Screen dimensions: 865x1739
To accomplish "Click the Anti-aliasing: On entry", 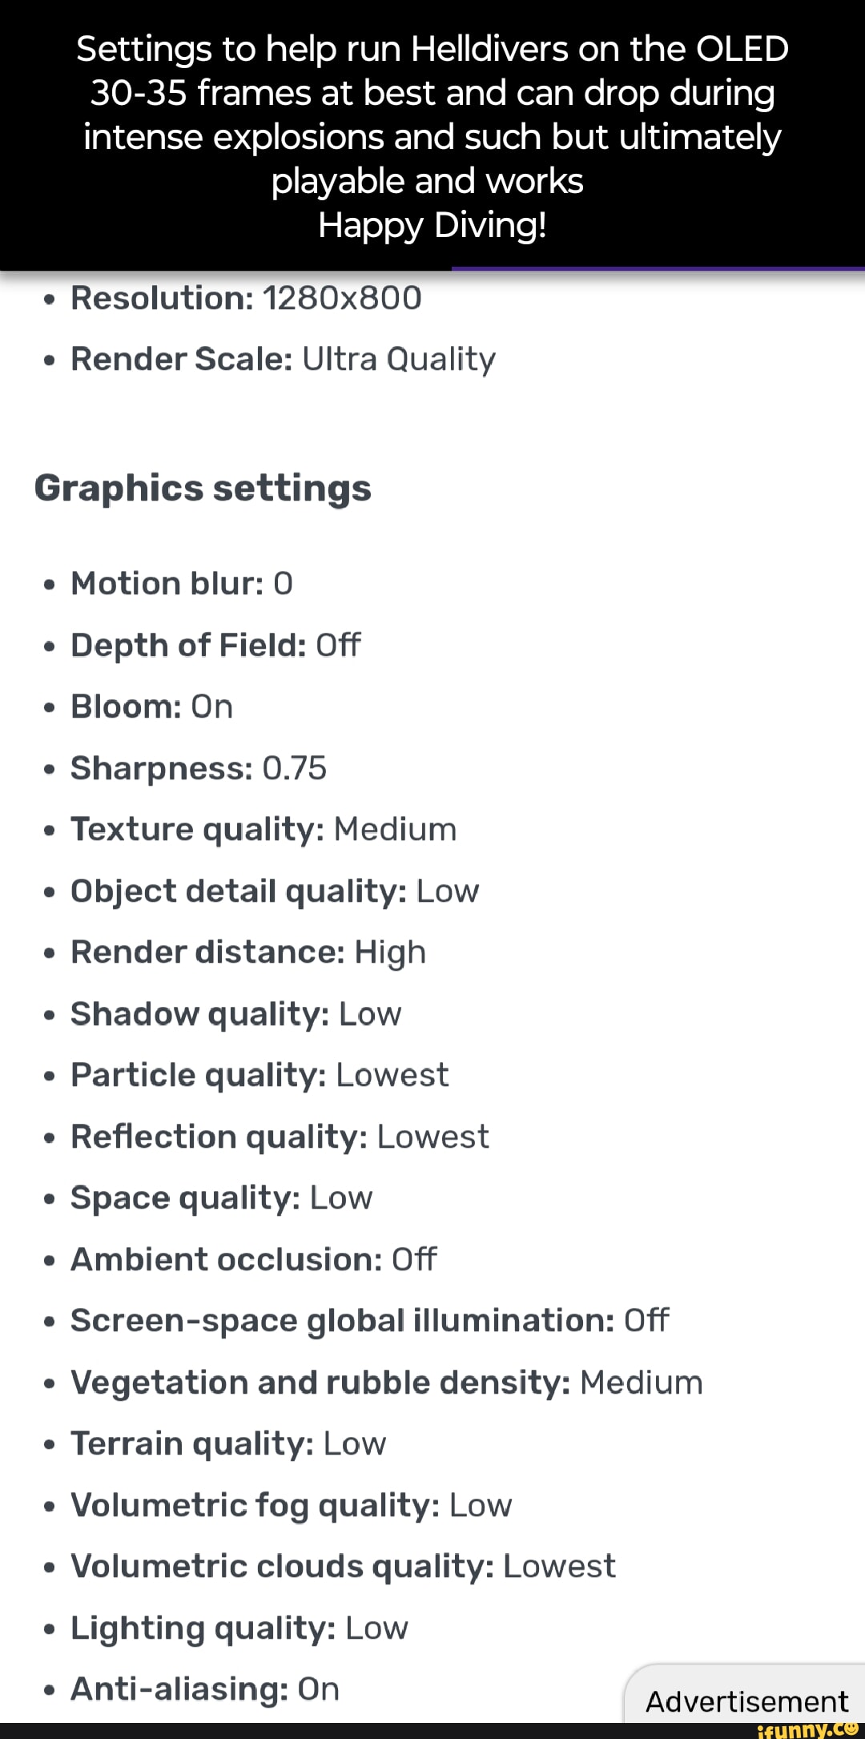I will [205, 1689].
